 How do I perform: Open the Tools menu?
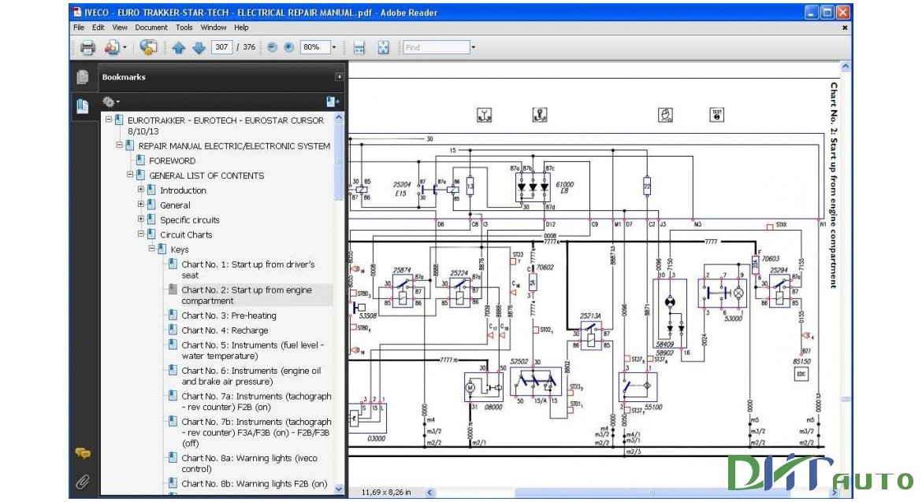point(184,28)
